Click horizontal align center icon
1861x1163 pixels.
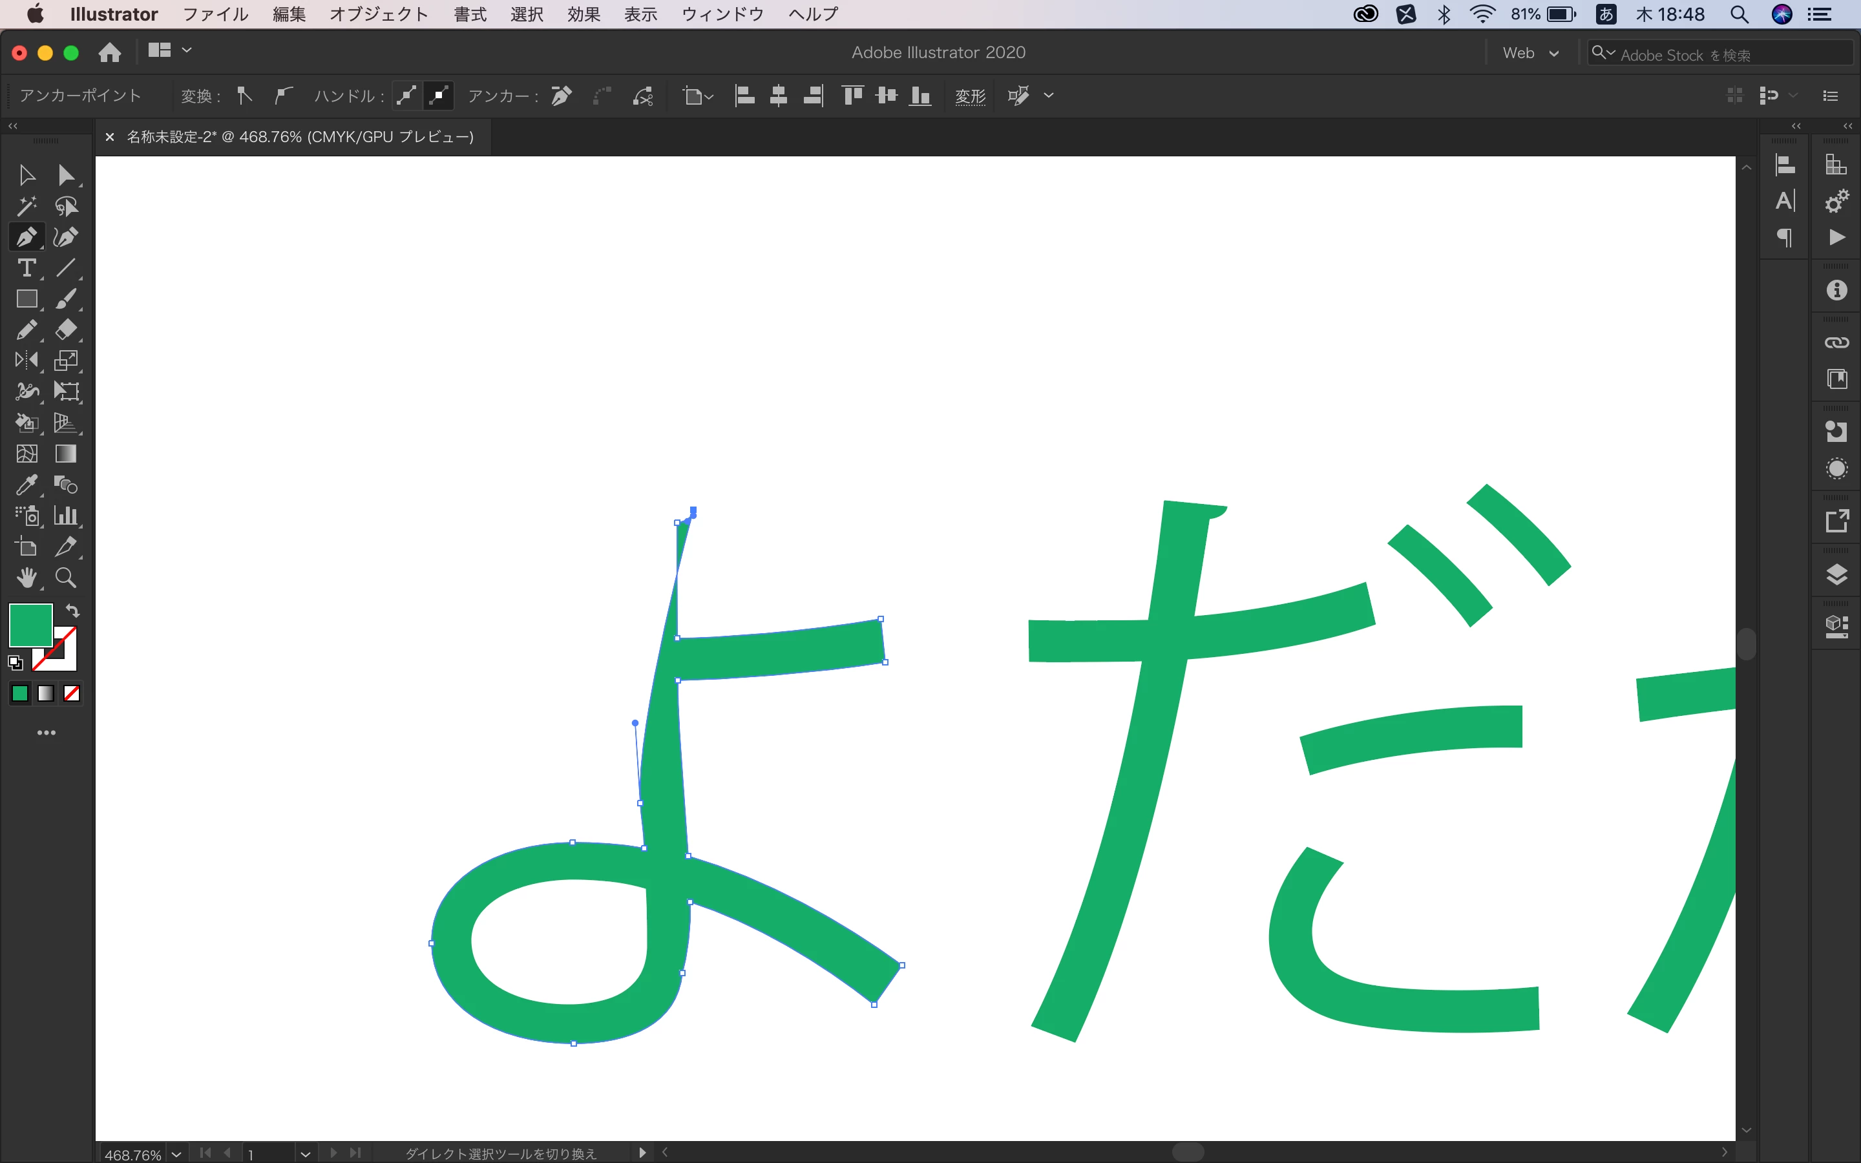click(778, 96)
